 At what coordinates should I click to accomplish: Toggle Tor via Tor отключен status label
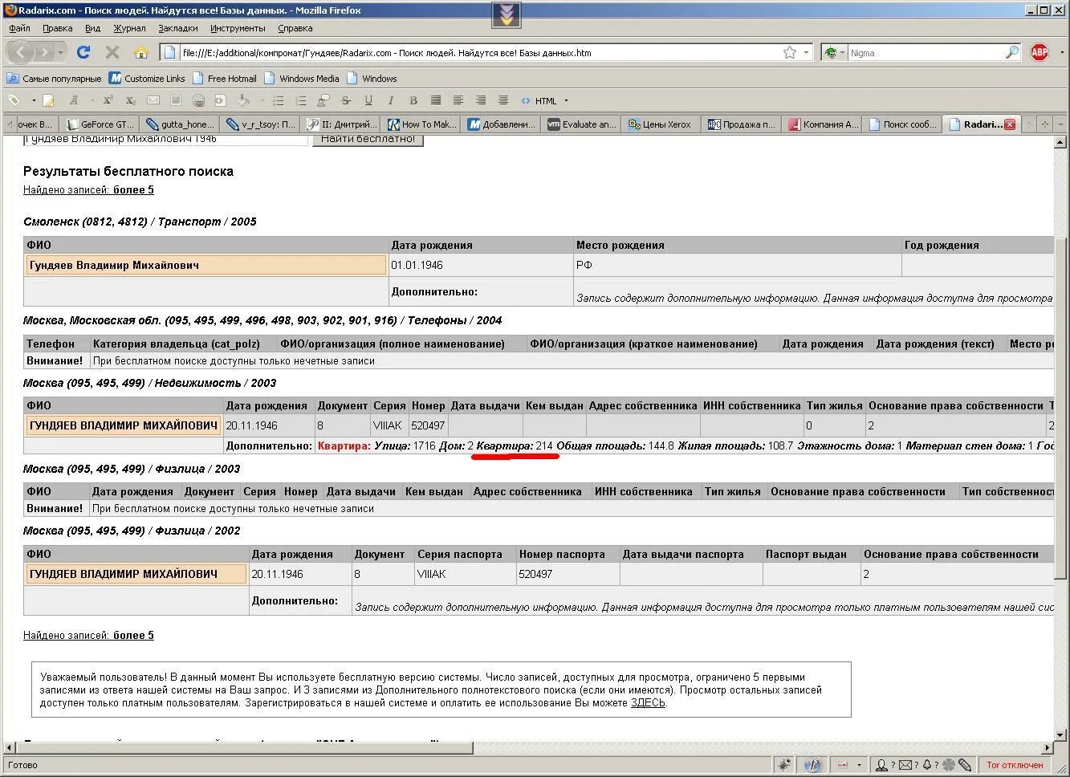pos(1015,765)
